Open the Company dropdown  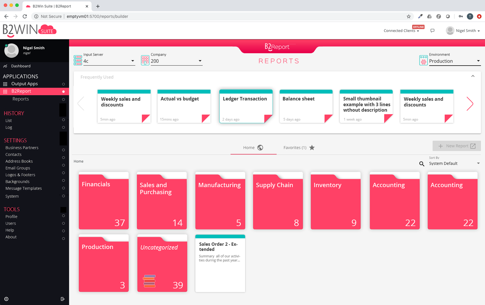tap(177, 61)
